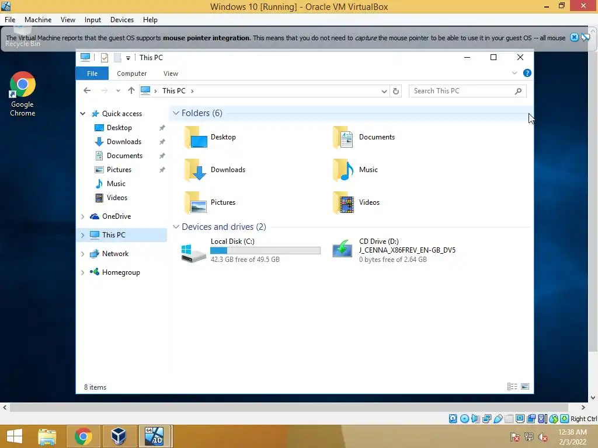
Task: Open VirtualBox Help menu
Action: point(150,20)
